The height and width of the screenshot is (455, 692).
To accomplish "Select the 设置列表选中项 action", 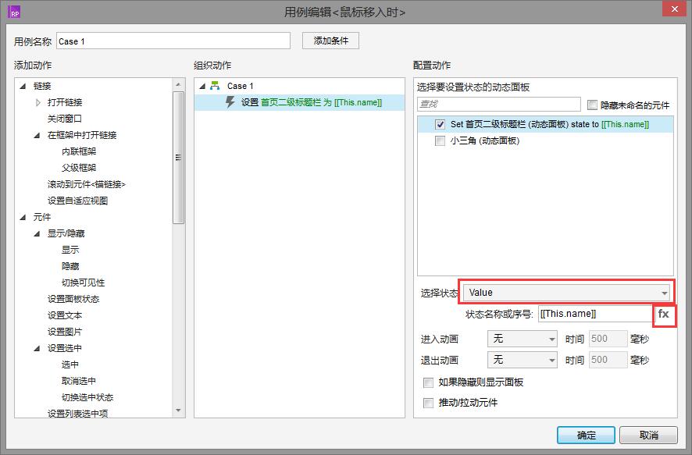I will [x=77, y=413].
